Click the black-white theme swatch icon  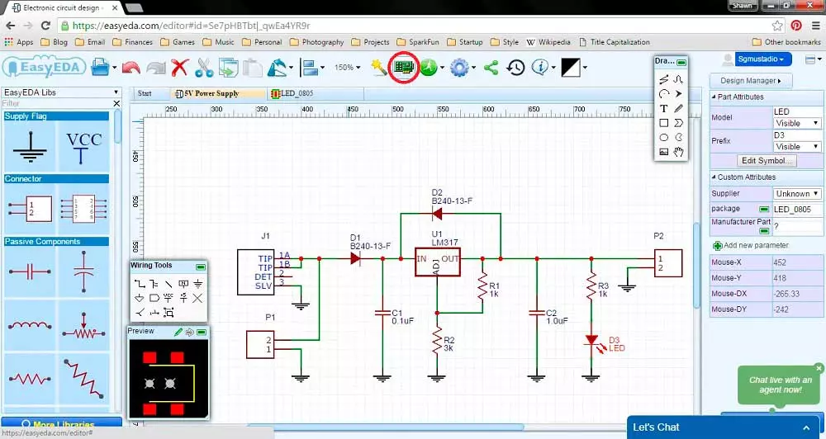571,68
